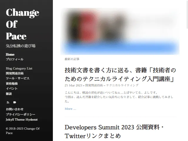188x141 pixels.
Task: Select the 開発関連技術 category in sidebar
Action: click(15, 73)
